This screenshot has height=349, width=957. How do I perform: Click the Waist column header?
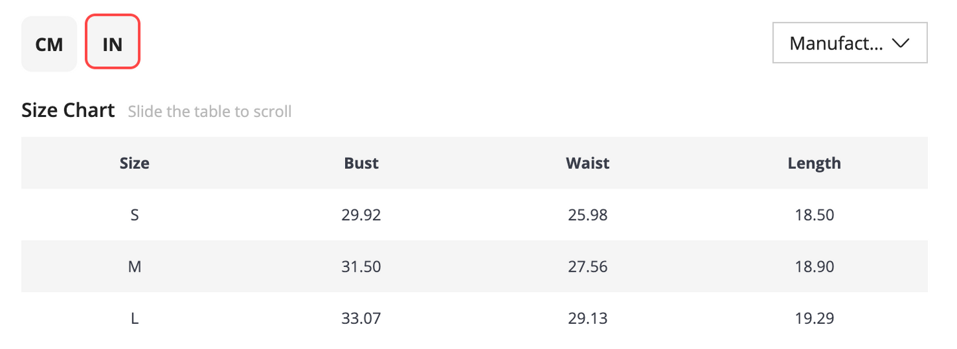click(x=588, y=163)
